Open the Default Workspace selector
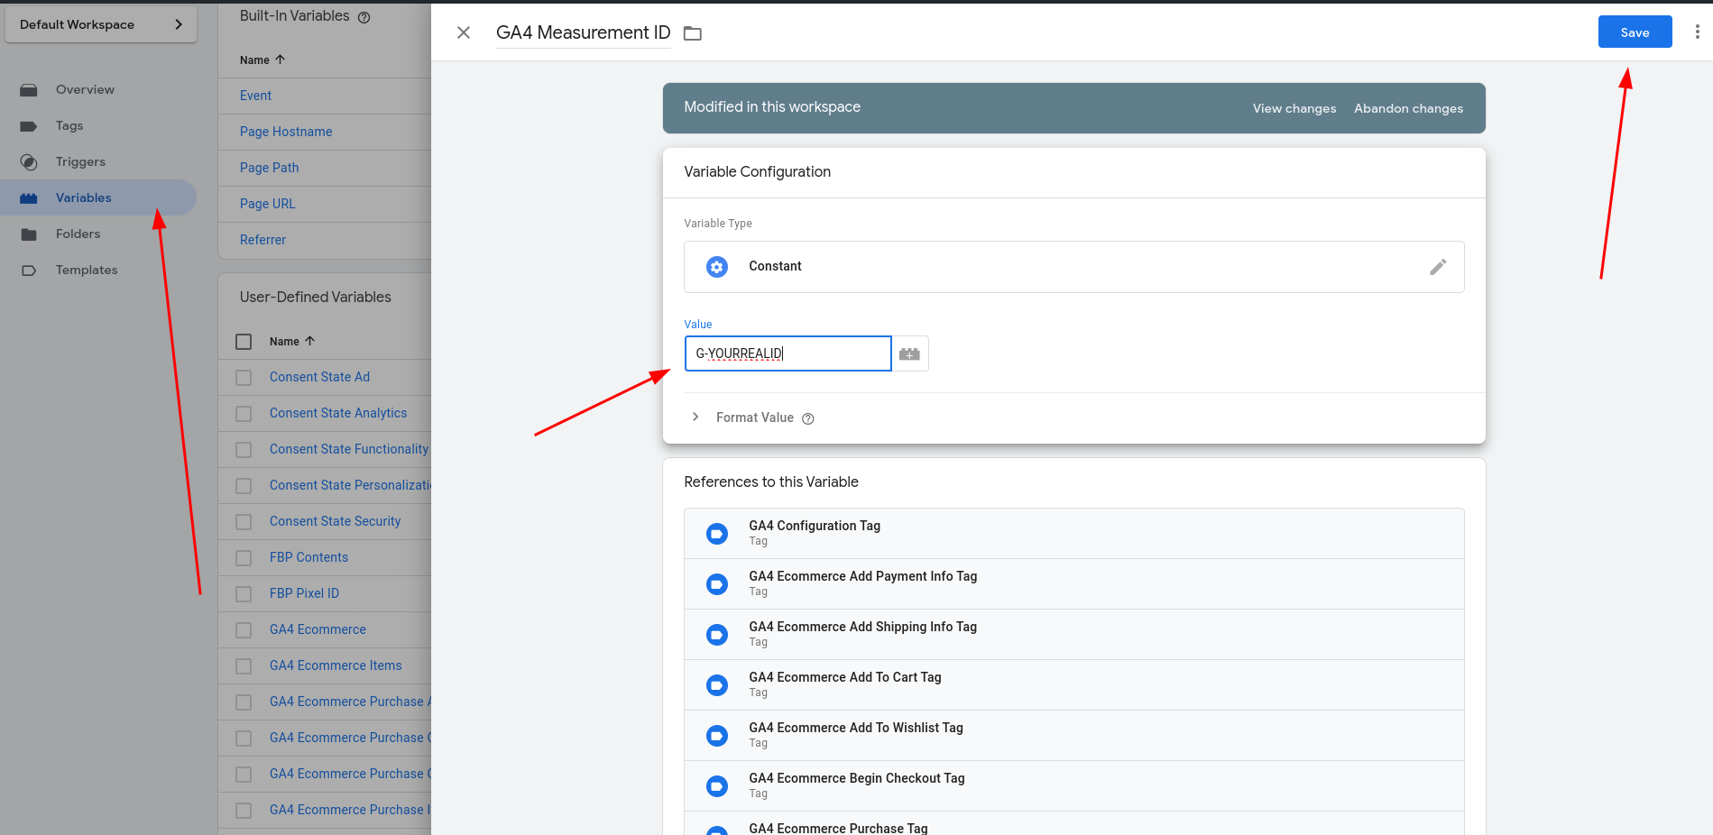Image resolution: width=1713 pixels, height=835 pixels. pos(101,24)
